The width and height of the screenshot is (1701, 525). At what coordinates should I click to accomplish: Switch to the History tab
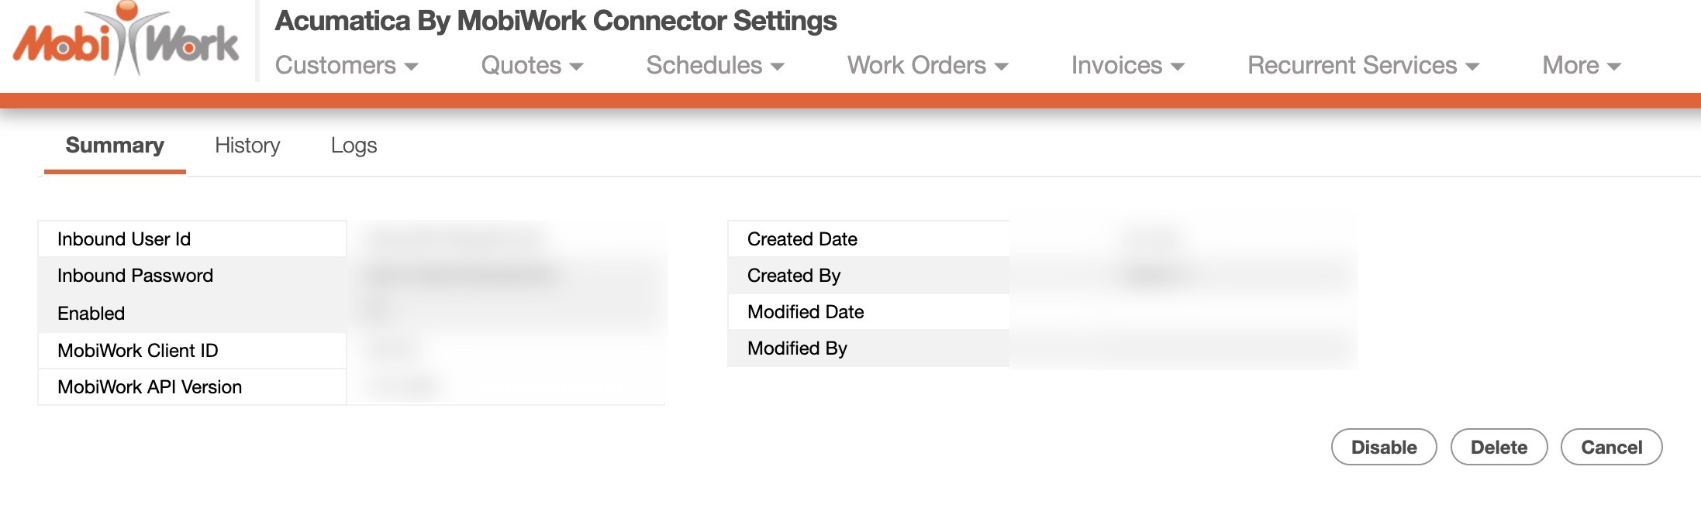pyautogui.click(x=247, y=146)
